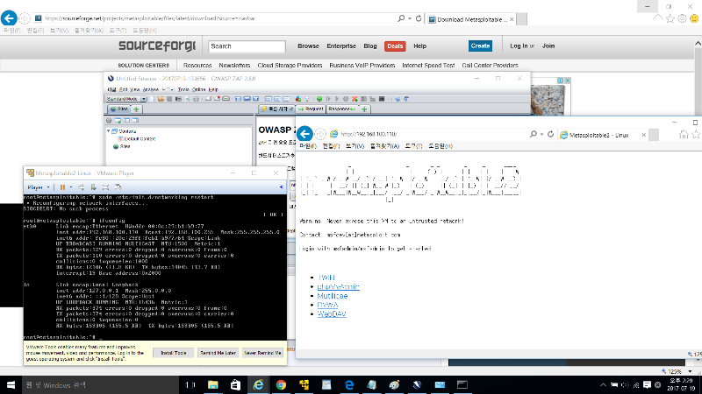
Task: Switch to Request tab in ZAP
Action: point(311,109)
